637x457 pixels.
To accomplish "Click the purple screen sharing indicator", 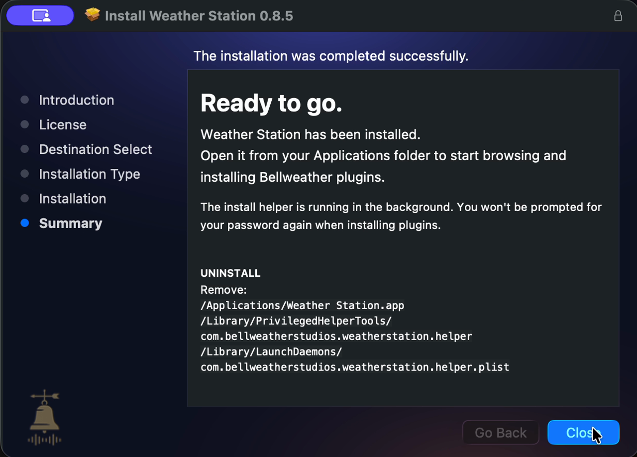I will [40, 15].
